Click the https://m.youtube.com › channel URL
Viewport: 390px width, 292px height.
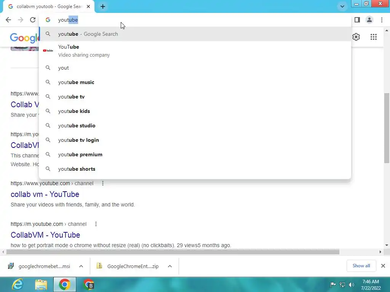(x=48, y=224)
